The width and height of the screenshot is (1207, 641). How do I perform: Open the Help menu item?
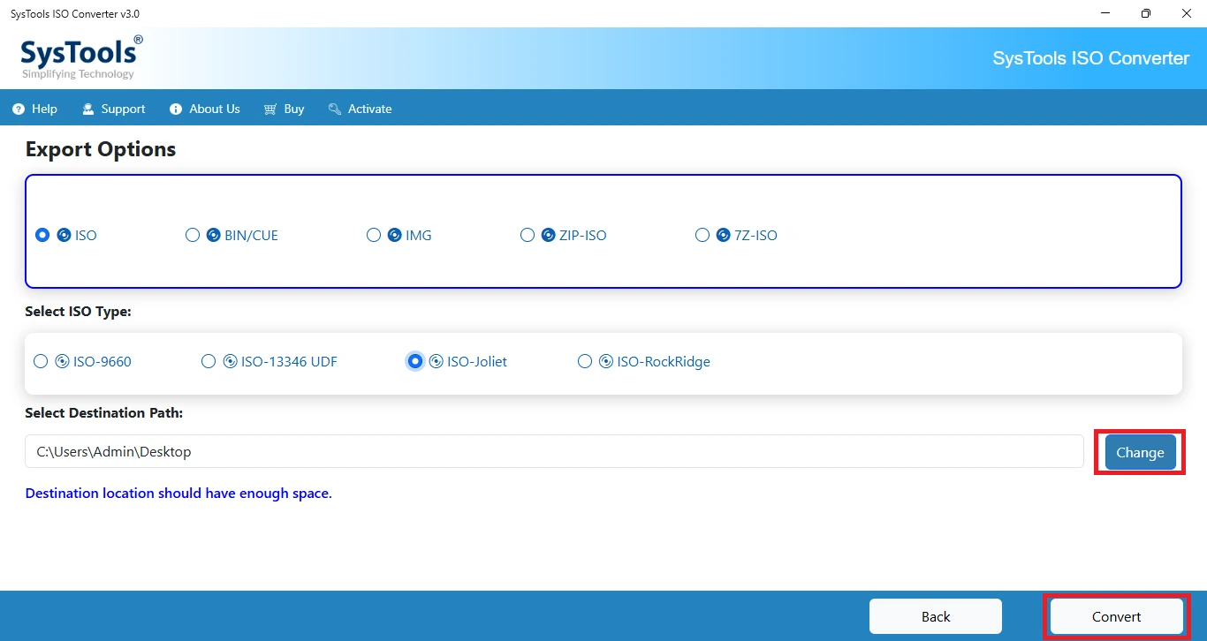click(35, 109)
